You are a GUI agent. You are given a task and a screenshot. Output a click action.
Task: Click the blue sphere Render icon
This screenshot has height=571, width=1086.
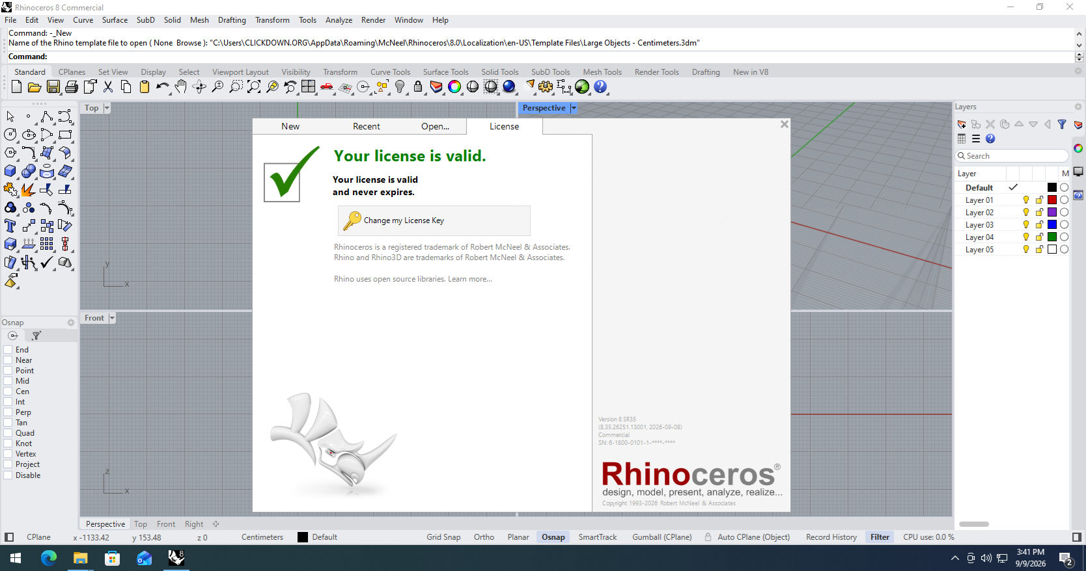(x=509, y=87)
